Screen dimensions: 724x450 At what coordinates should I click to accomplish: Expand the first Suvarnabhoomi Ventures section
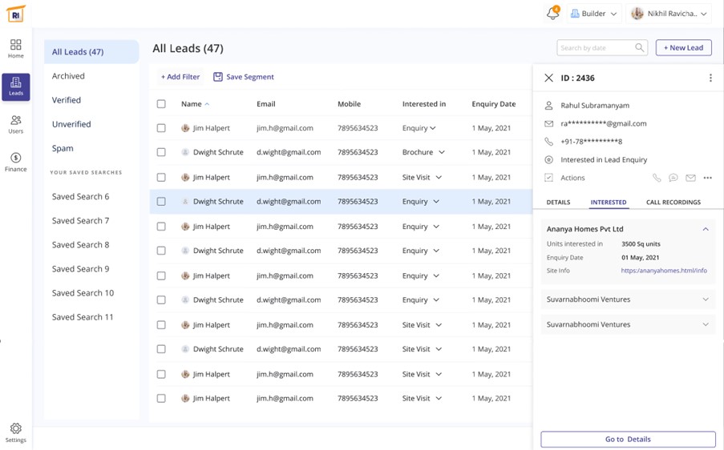tap(706, 299)
